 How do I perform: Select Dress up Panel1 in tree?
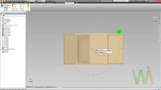point(6,28)
